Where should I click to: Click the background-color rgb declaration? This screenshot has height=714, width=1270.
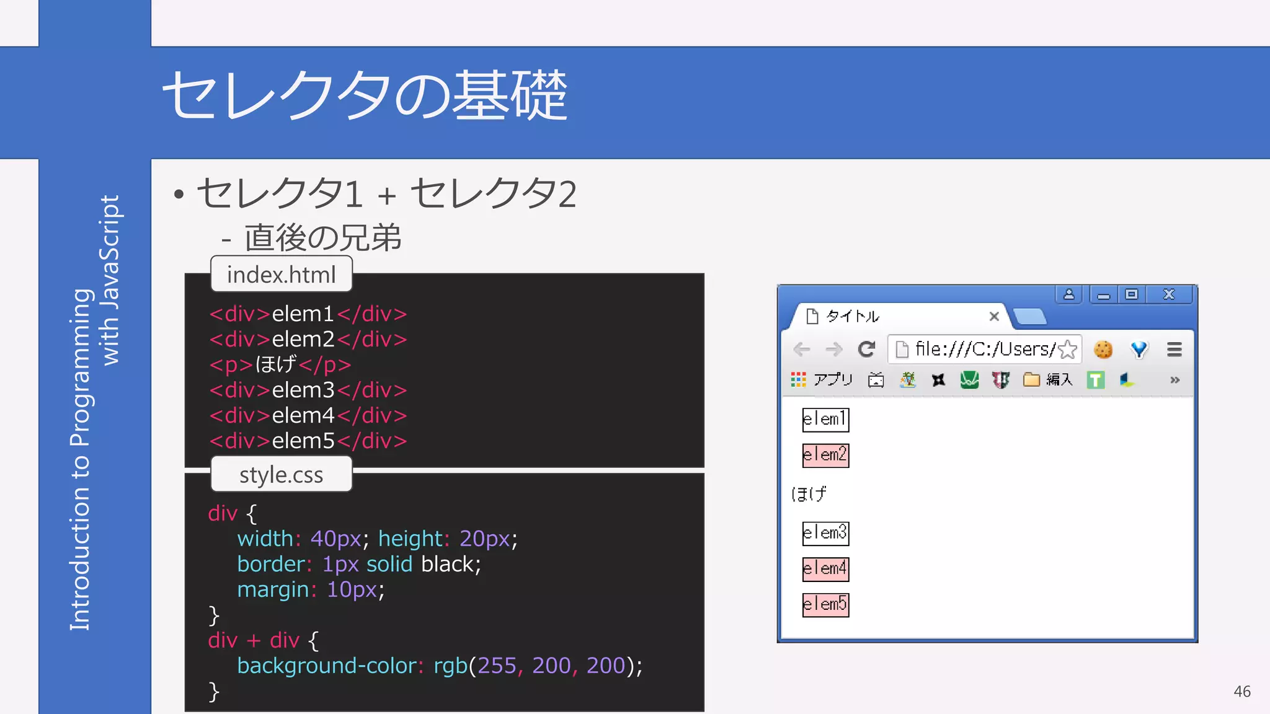point(440,666)
